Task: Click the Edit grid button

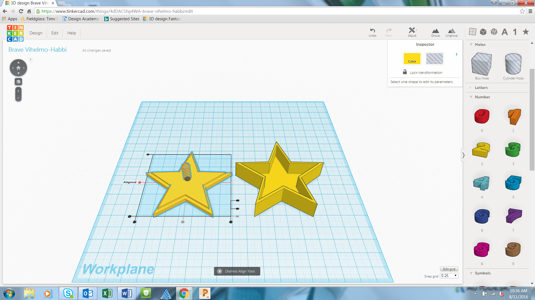Action: click(449, 269)
